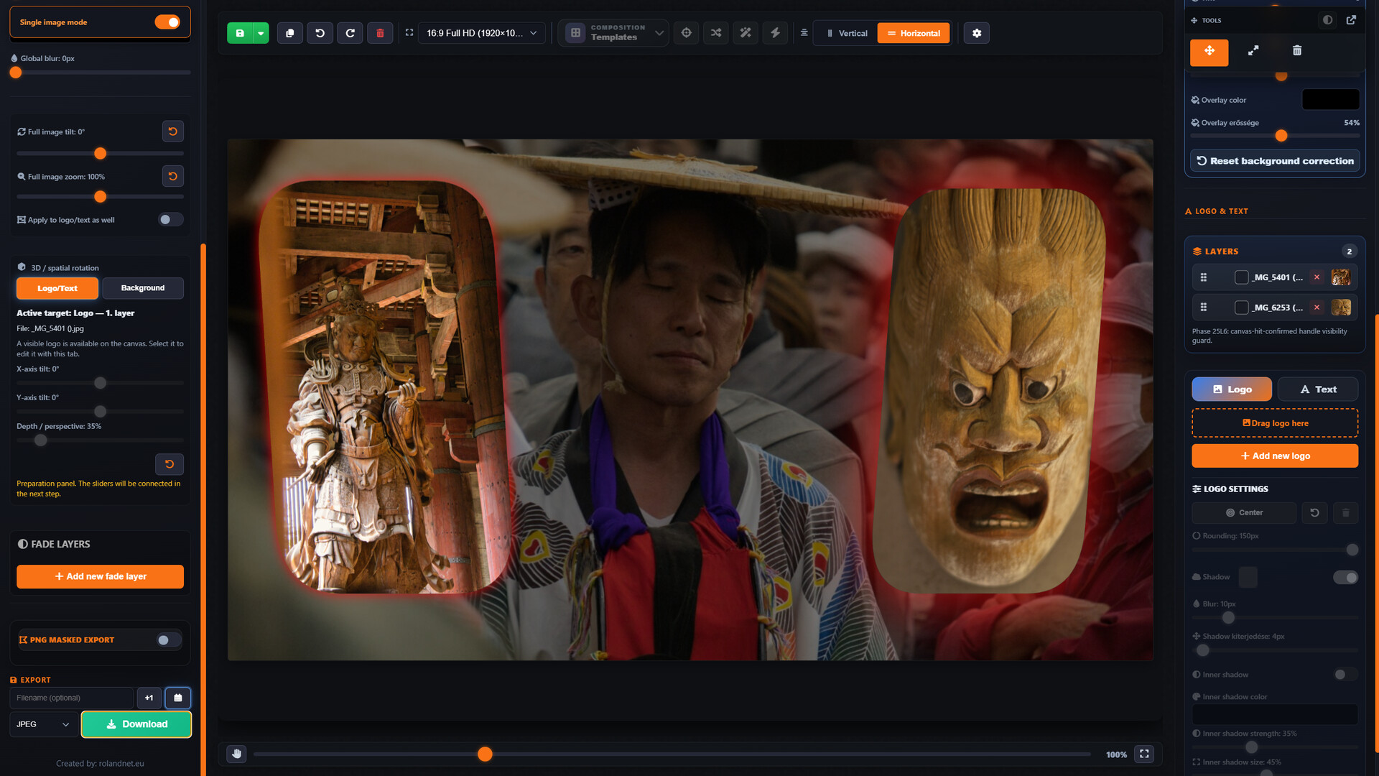Viewport: 1379px width, 776px height.
Task: Open the save options dropdown arrow
Action: click(261, 33)
